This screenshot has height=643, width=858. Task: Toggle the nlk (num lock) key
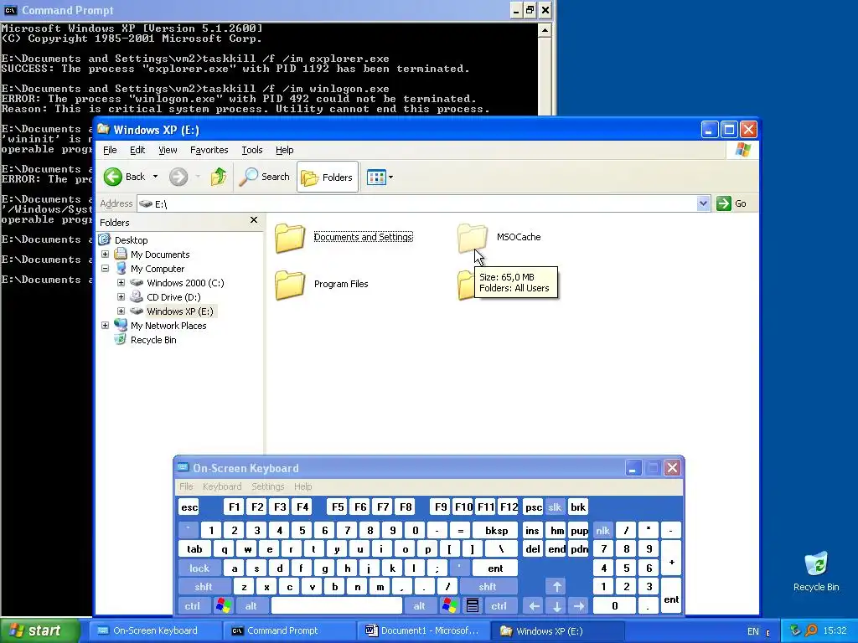[x=602, y=530]
